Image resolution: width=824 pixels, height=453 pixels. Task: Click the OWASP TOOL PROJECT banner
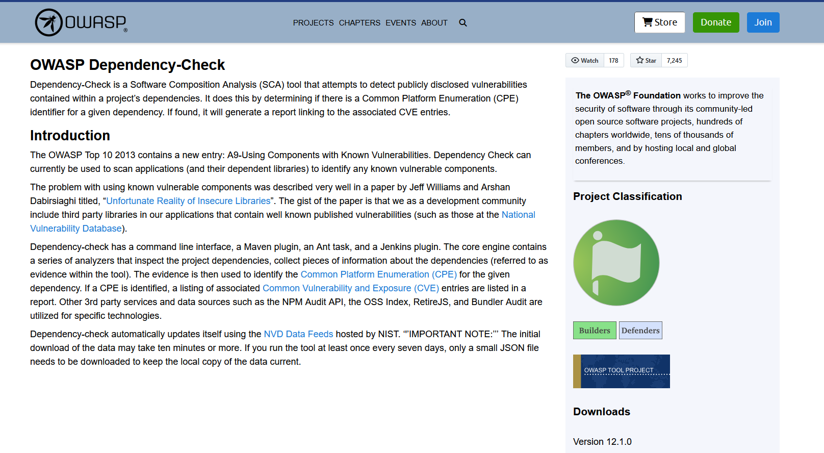point(622,371)
